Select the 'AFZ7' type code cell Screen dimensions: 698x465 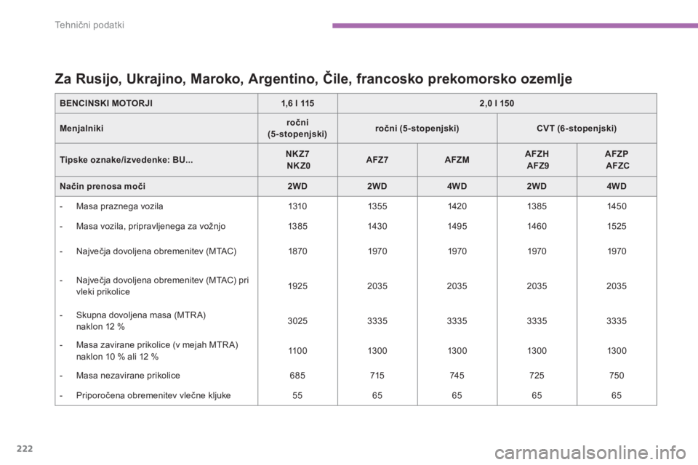[377, 160]
